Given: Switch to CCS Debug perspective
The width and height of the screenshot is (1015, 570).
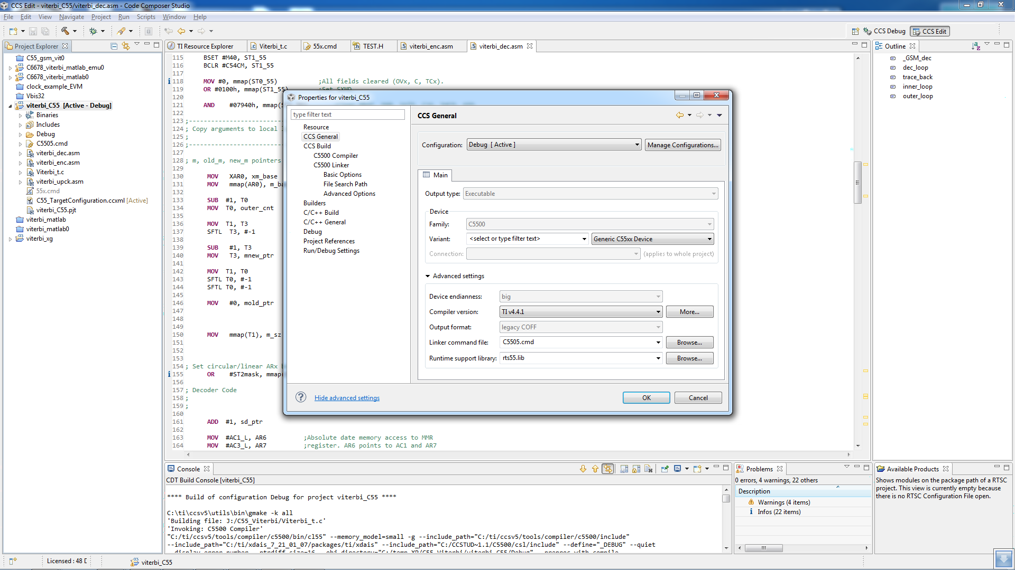Looking at the screenshot, I should (x=884, y=31).
